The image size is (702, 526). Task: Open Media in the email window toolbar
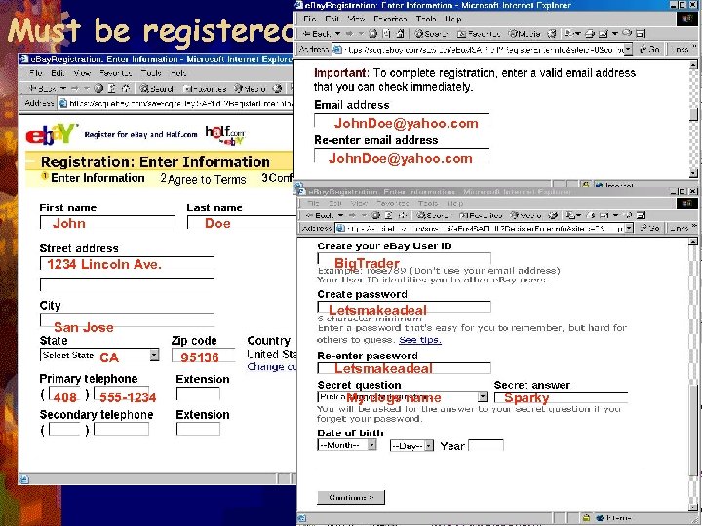click(525, 34)
